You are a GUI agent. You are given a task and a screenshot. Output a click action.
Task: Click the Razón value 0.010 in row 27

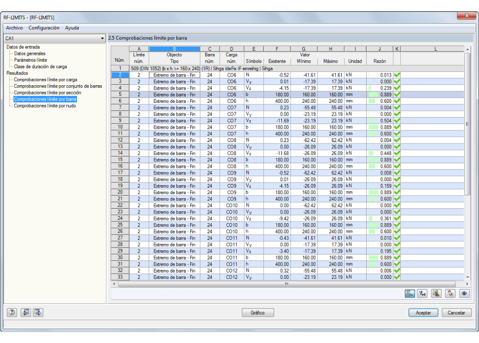point(386,238)
